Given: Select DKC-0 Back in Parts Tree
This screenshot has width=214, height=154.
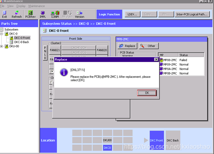Looking at the screenshot, I should [22, 42].
